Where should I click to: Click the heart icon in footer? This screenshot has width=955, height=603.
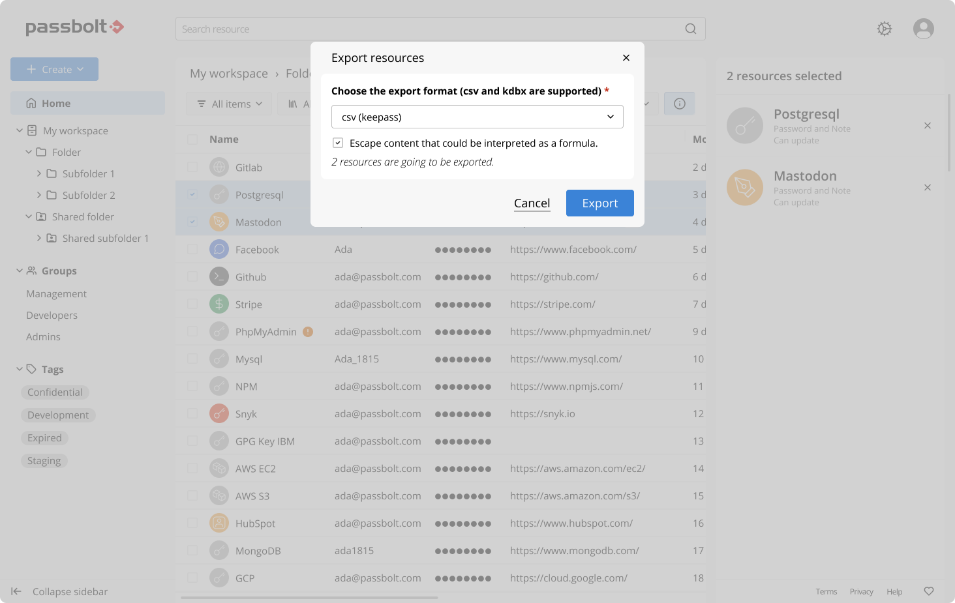point(929,591)
